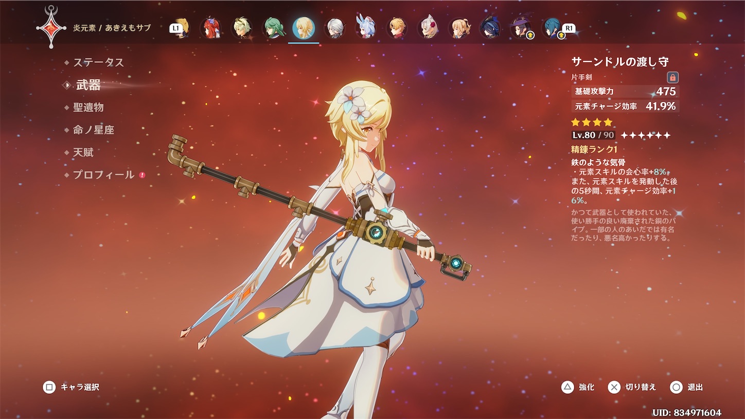This screenshot has width=745, height=419.
Task: Click the red alert badge next to プロフィール
Action: [x=142, y=175]
